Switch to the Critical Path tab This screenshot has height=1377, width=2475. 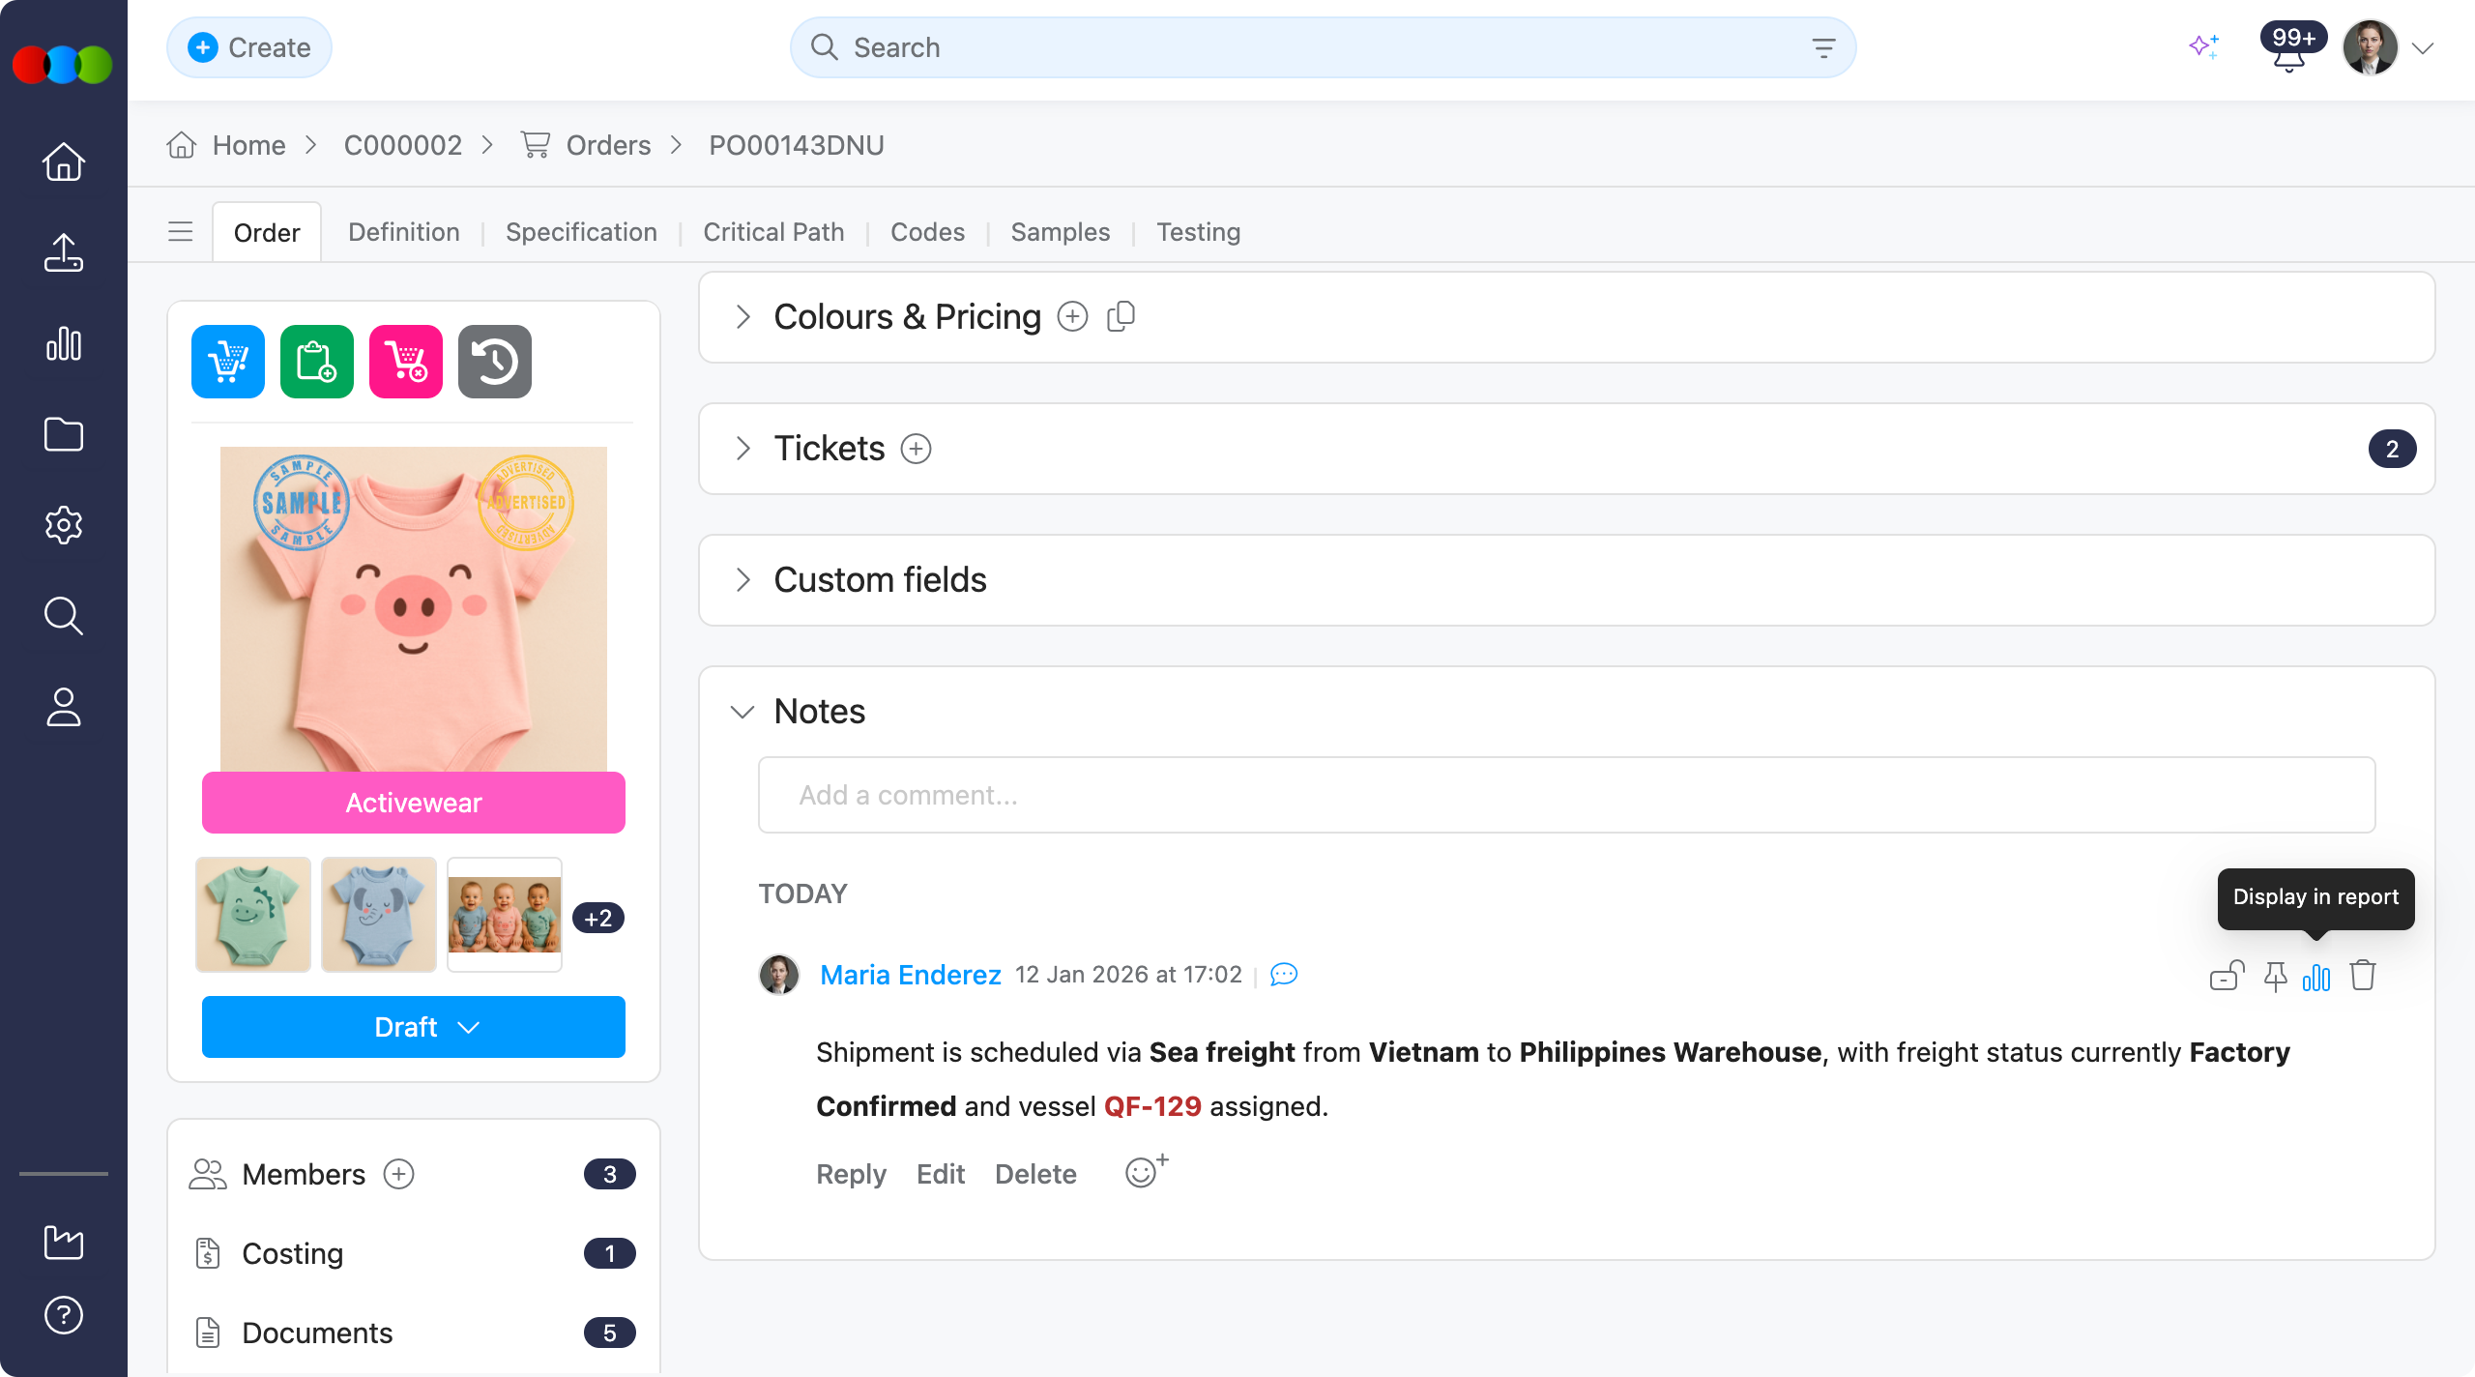click(x=773, y=232)
